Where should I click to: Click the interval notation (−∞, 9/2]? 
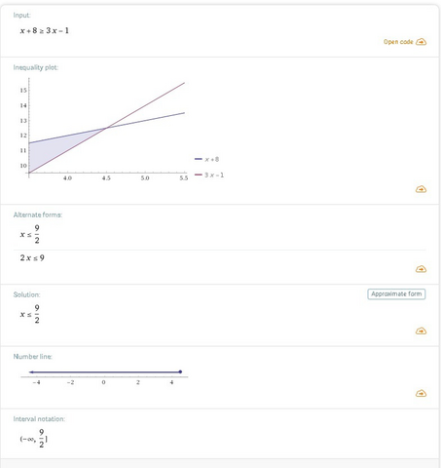(x=34, y=439)
